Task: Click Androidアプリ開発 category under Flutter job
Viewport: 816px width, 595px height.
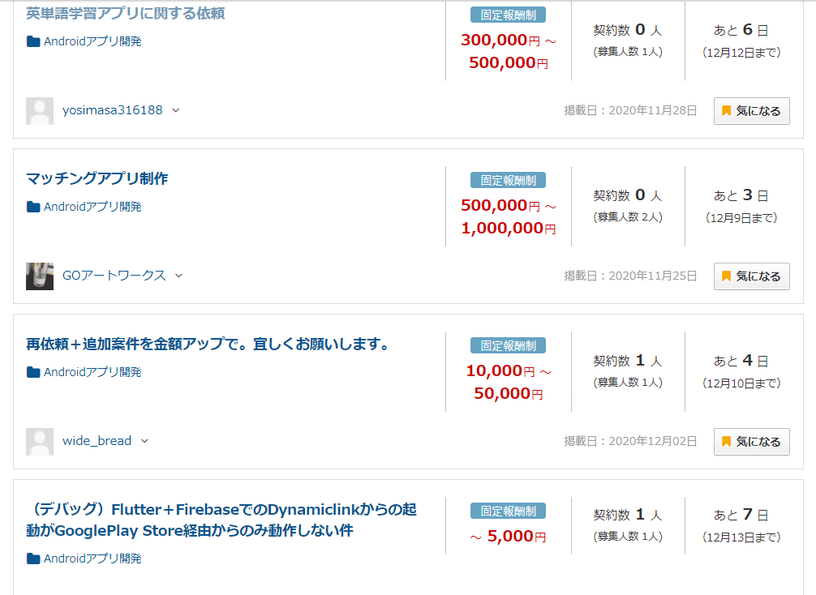Action: (92, 559)
